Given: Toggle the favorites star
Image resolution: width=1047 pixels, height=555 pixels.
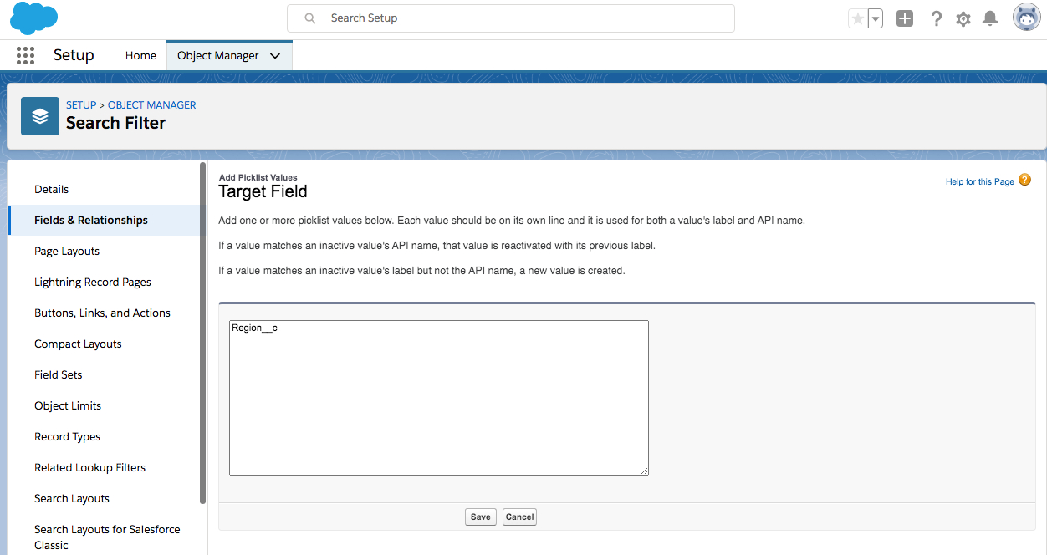Looking at the screenshot, I should click(x=856, y=18).
